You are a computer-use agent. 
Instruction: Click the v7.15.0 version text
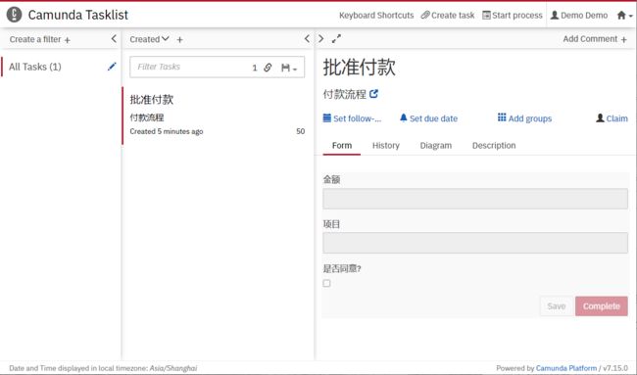[x=615, y=368]
